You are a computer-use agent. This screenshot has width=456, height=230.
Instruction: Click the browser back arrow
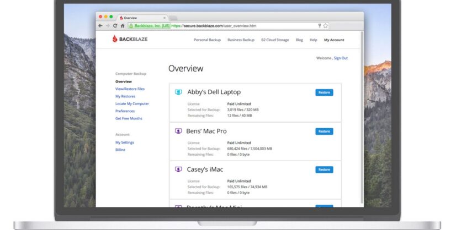[x=100, y=26]
